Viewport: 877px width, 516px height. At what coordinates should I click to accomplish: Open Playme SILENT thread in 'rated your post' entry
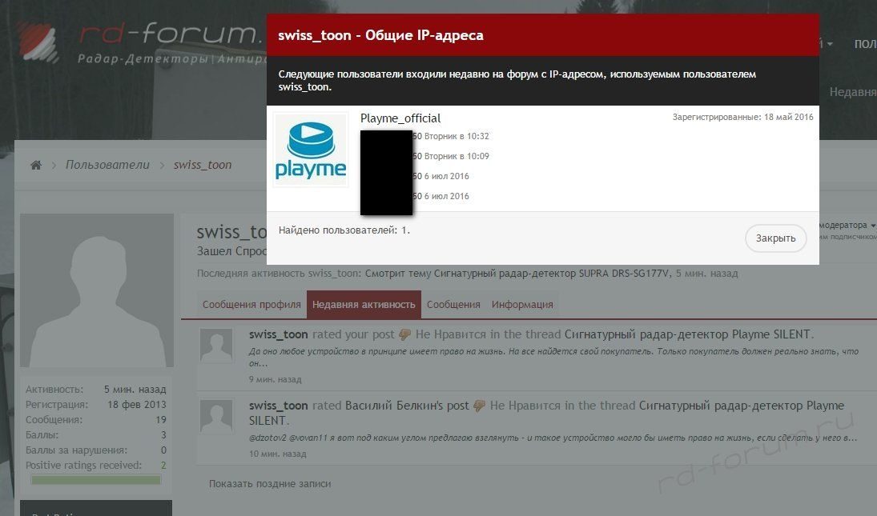[x=689, y=334]
